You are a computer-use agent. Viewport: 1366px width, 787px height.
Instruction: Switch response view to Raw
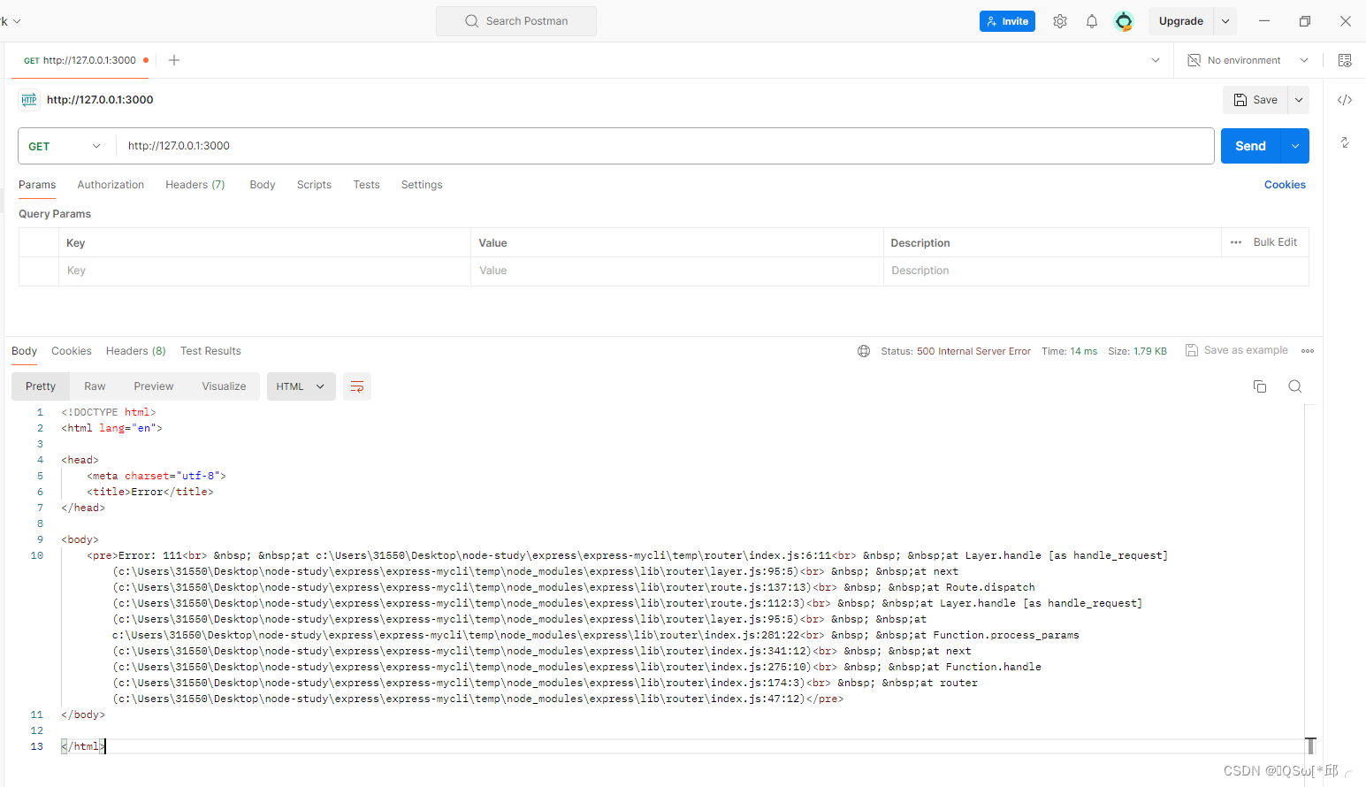95,386
